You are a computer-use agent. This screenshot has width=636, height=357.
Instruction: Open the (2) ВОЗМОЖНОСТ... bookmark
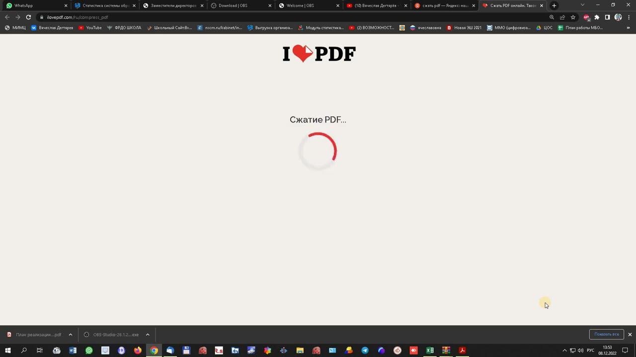tap(372, 28)
